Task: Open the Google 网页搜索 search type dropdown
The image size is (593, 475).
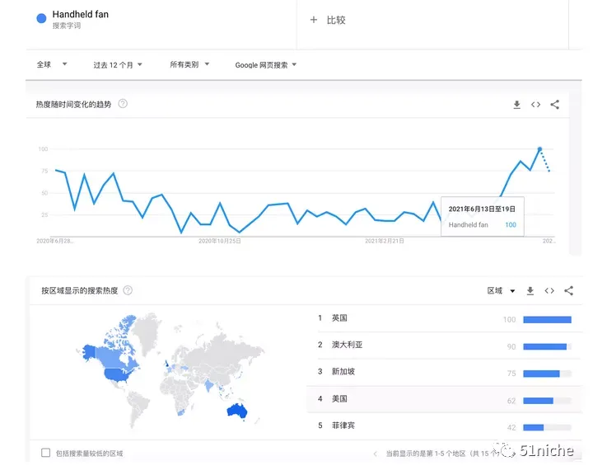Action: click(266, 65)
